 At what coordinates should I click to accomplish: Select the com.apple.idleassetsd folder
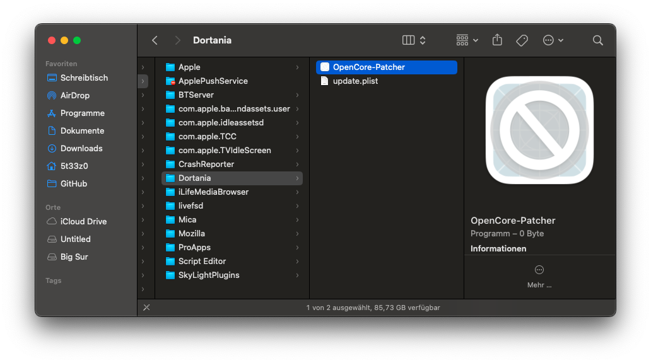232,123
